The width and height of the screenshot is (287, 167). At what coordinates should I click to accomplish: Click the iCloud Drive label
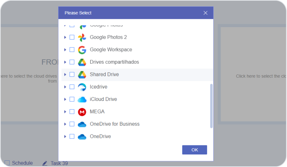tap(103, 99)
